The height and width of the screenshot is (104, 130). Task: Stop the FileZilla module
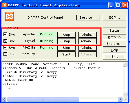tap(66, 48)
